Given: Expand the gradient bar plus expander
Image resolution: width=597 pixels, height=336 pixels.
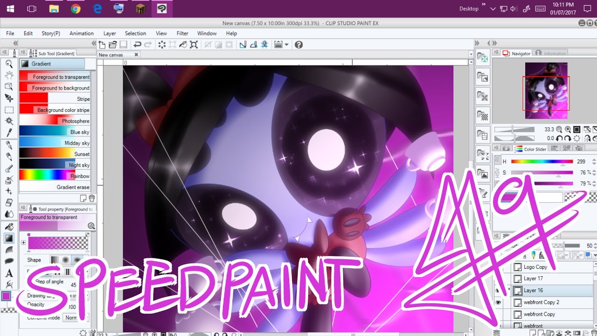Looking at the screenshot, I should [23, 242].
